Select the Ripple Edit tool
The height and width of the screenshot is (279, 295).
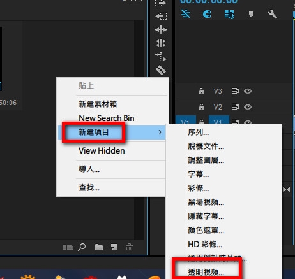point(161,30)
